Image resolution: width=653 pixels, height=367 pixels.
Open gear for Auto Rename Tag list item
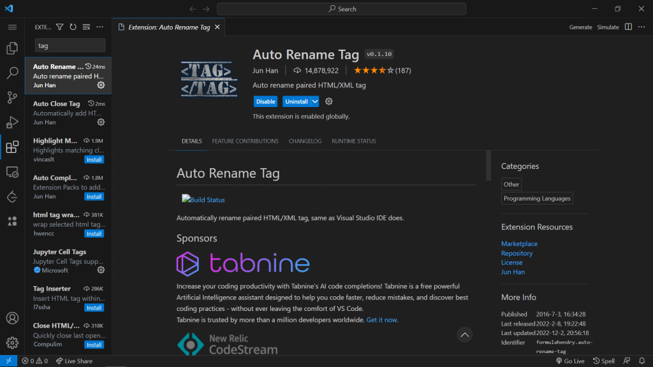pyautogui.click(x=101, y=85)
